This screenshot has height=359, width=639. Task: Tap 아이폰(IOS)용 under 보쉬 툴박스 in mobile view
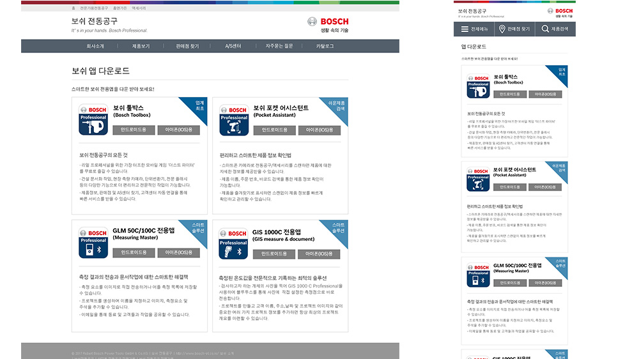(x=545, y=94)
